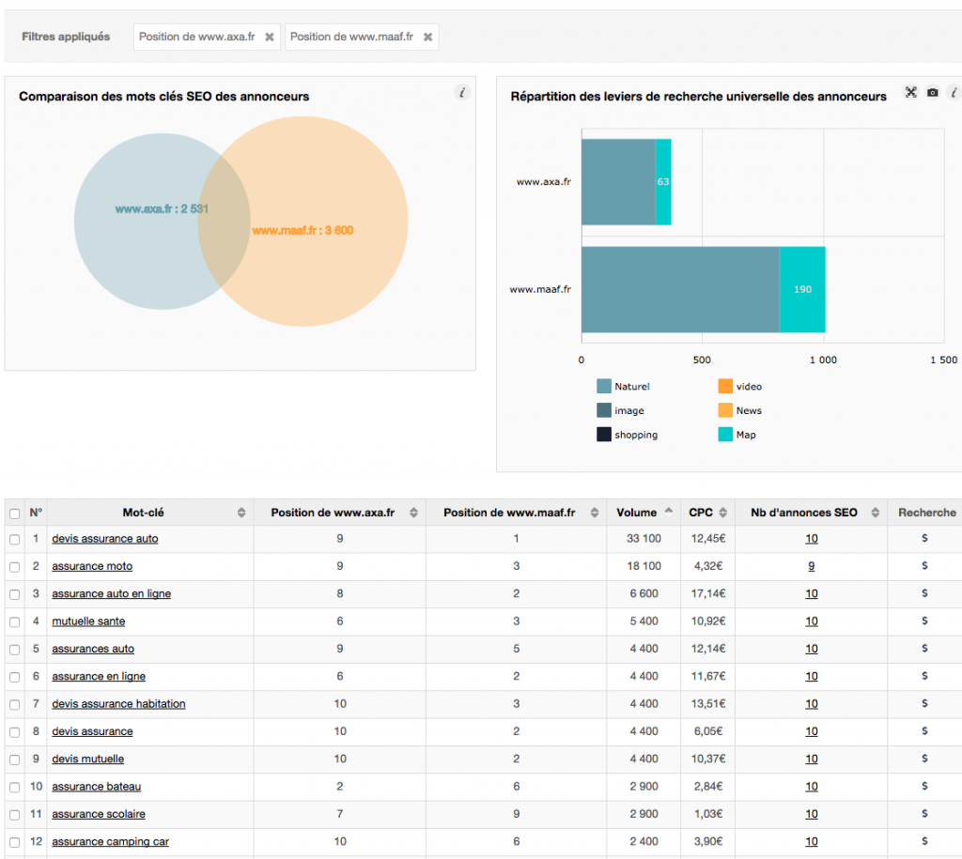Toggle the select-all checkbox in table header
962x859 pixels.
click(x=15, y=514)
